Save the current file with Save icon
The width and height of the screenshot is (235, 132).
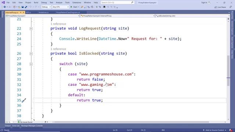point(23,7)
